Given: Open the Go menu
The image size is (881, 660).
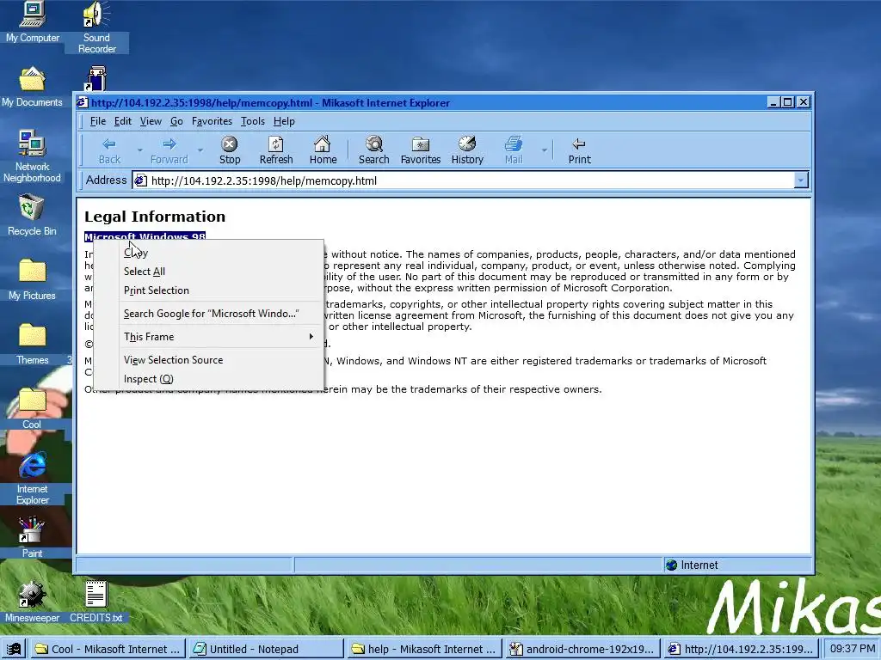Looking at the screenshot, I should (x=176, y=121).
